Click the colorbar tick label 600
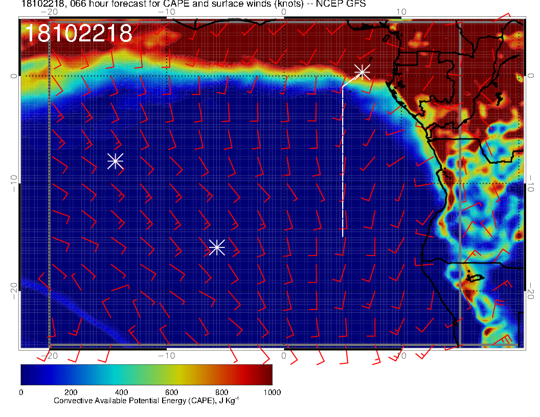Screen dimensions: 540x417 click(171, 392)
